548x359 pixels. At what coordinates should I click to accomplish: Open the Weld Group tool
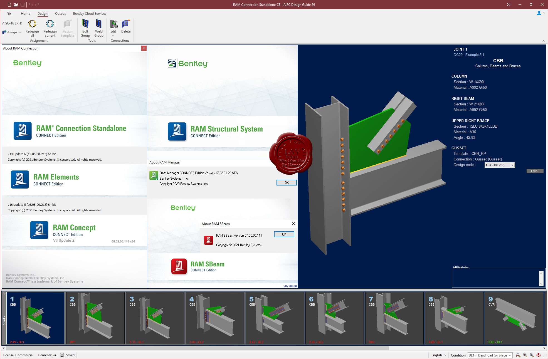(99, 28)
